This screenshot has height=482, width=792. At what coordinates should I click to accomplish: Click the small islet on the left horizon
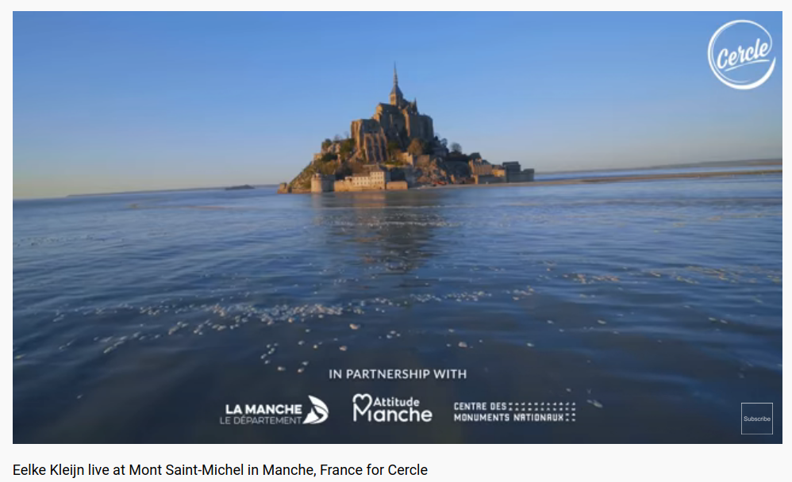pos(240,187)
